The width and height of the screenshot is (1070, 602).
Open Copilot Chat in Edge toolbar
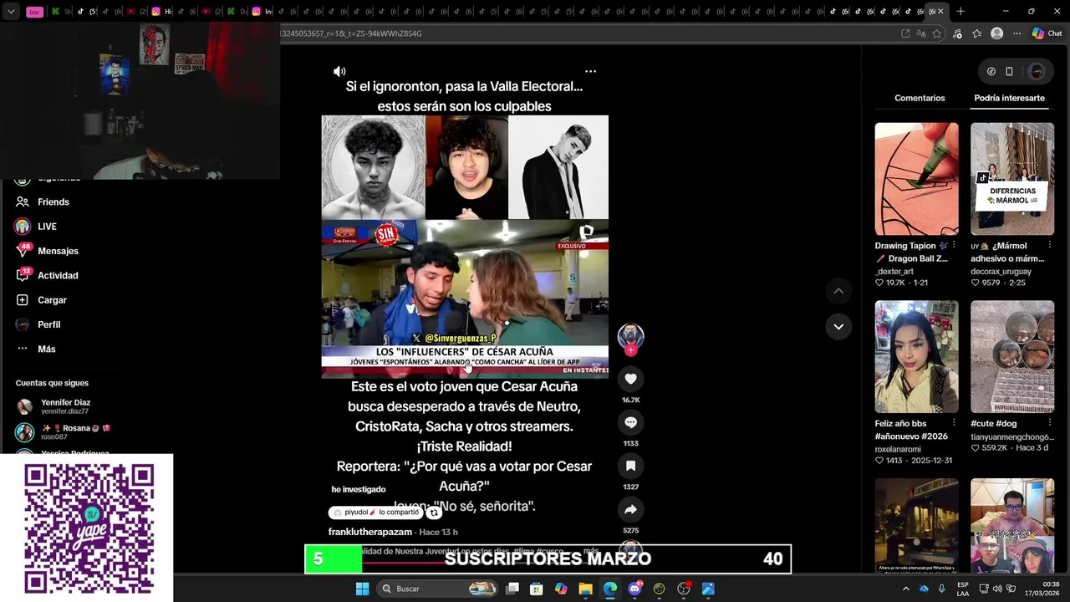pos(1047,33)
